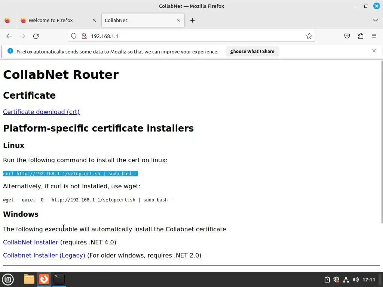
Task: Click the Windows section heading
Action: pos(21,214)
